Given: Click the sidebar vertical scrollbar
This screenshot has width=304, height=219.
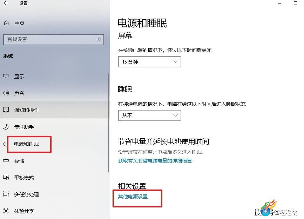Looking at the screenshot, I should point(109,122).
